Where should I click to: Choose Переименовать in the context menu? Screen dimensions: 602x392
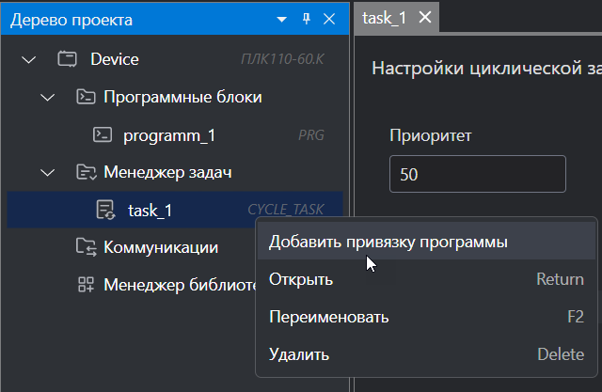pyautogui.click(x=426, y=317)
